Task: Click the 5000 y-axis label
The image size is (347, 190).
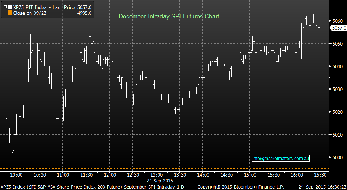Action: pyautogui.click(x=338, y=157)
